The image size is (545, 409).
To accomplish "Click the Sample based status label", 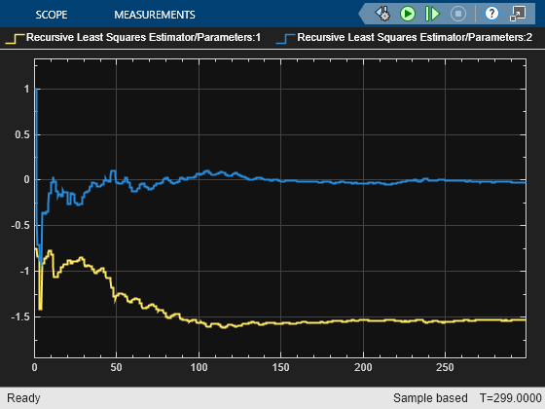I will click(x=430, y=398).
